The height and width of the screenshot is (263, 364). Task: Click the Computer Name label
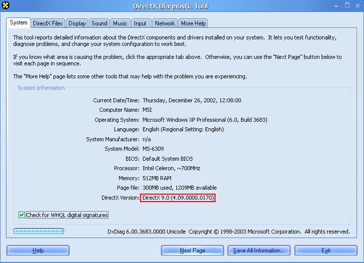click(119, 110)
